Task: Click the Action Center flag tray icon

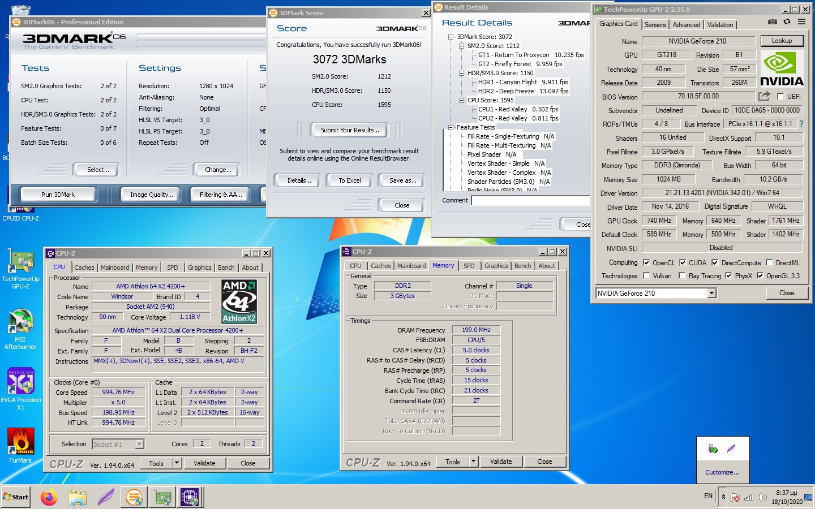Action: click(x=735, y=497)
